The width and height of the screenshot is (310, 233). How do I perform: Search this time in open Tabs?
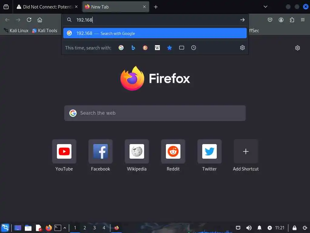(182, 48)
